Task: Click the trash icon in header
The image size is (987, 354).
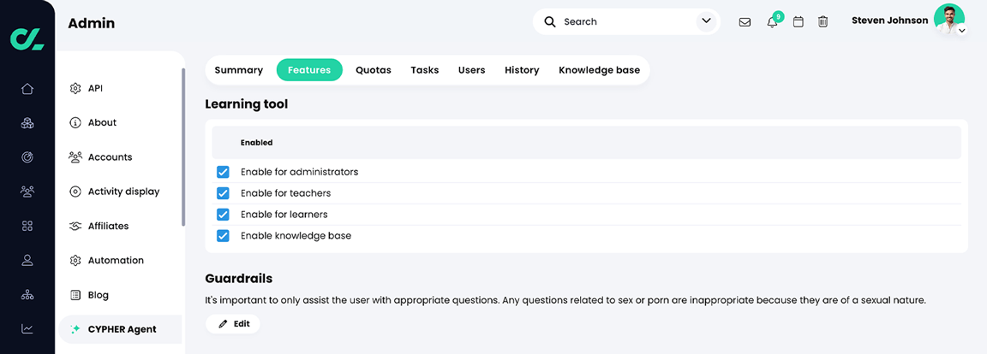Action: [822, 22]
